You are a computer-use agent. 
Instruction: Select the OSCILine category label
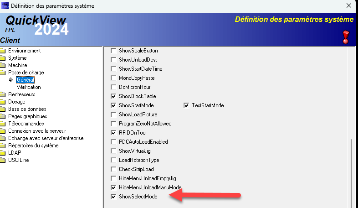click(x=19, y=160)
